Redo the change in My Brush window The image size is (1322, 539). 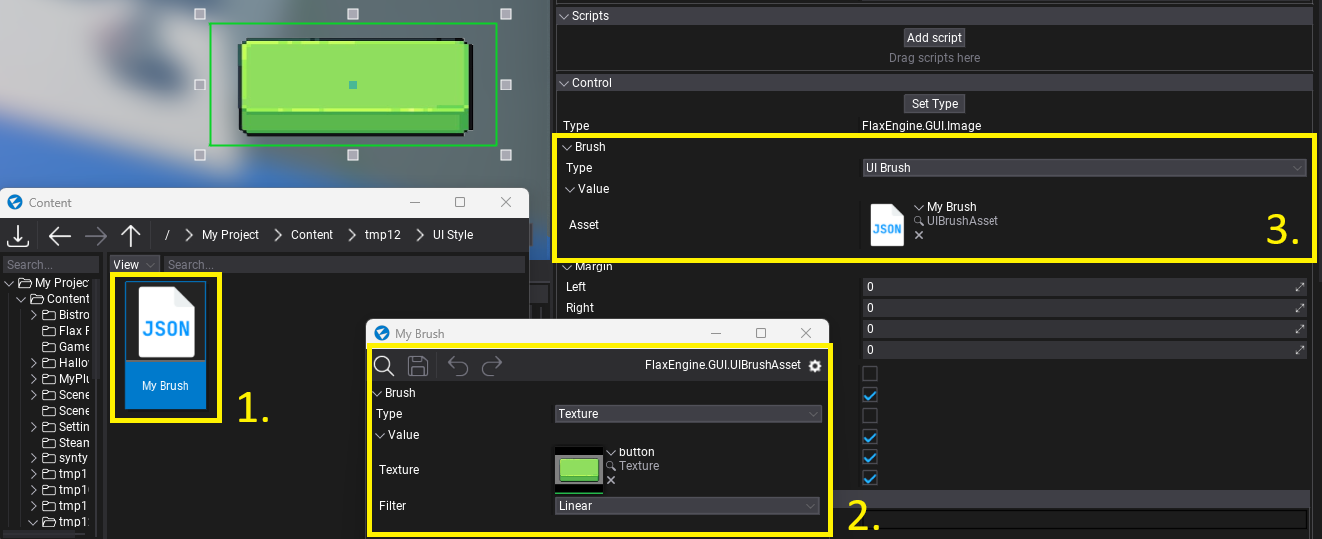tap(492, 365)
